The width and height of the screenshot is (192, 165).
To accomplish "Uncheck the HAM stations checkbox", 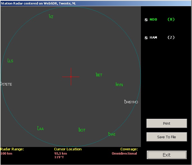I will (x=146, y=38).
